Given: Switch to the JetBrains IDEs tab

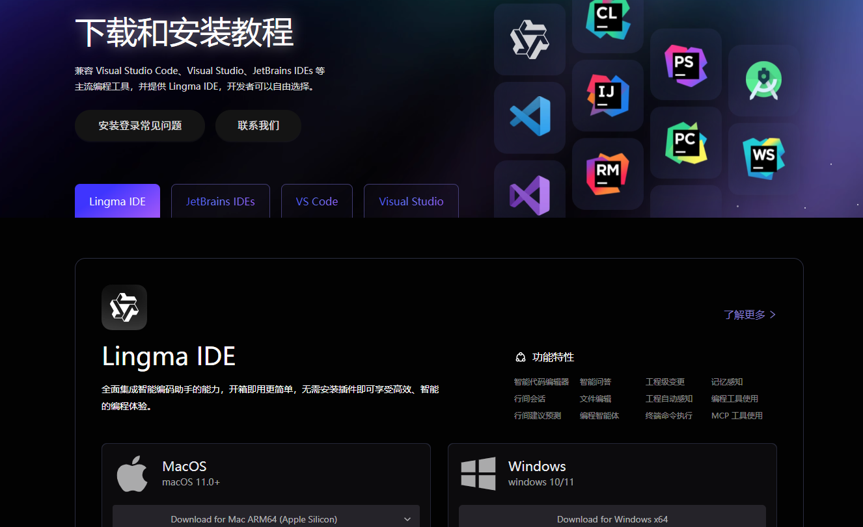Looking at the screenshot, I should (x=220, y=201).
